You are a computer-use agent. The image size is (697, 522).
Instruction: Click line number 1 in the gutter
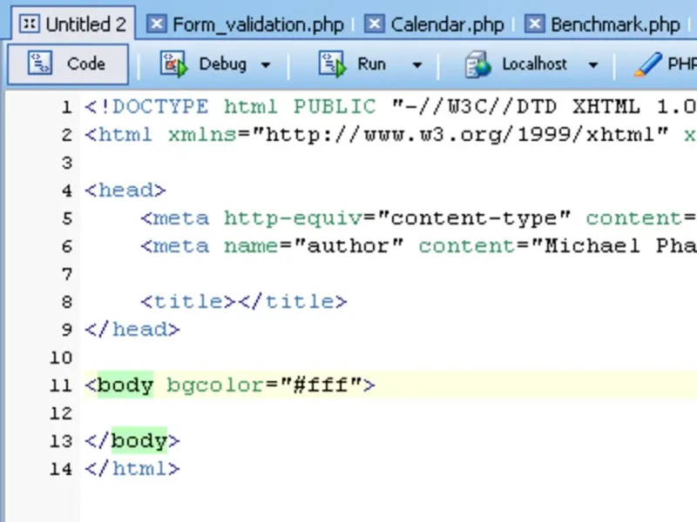point(67,107)
